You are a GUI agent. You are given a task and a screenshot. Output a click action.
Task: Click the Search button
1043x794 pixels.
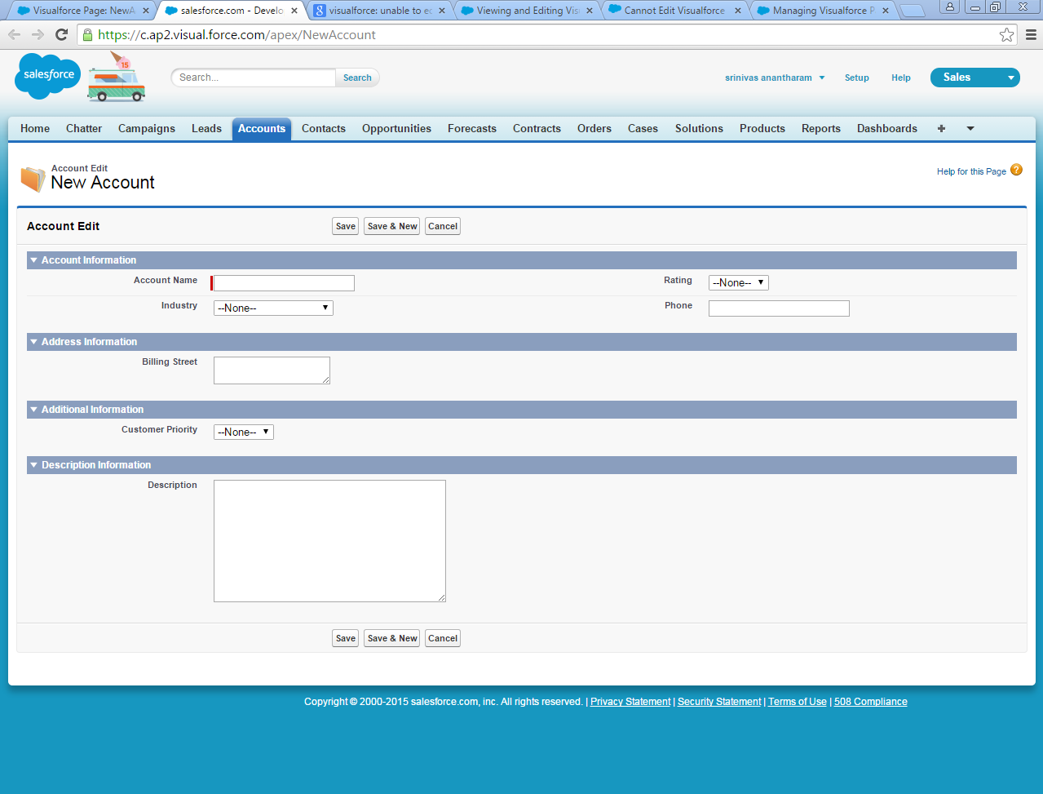[357, 78]
